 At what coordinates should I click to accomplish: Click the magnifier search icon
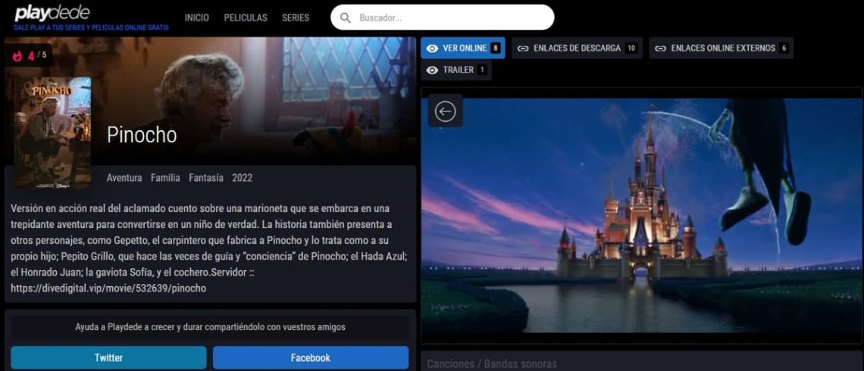(x=346, y=17)
